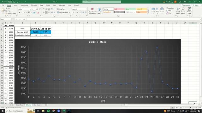Screen dimensions: 202x113
Task: Apply the Neutral cell style
Action: (x=142, y=9)
